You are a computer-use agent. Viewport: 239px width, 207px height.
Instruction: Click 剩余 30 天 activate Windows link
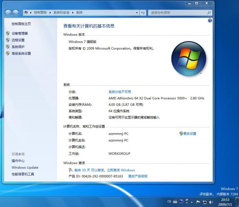pos(104,170)
